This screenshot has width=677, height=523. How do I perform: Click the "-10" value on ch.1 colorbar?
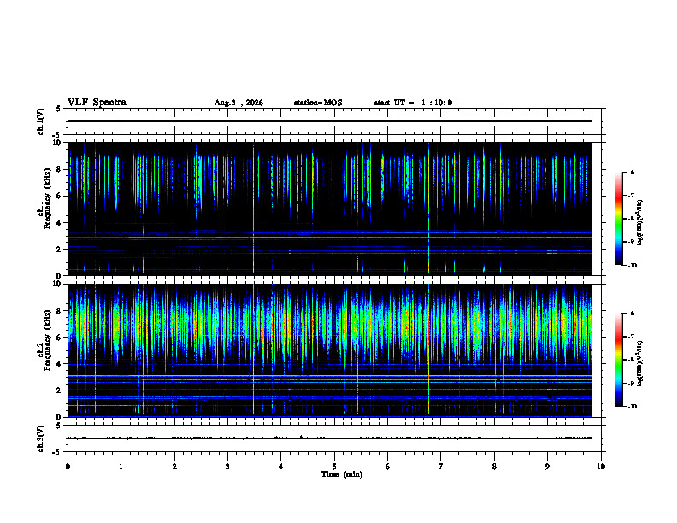(x=632, y=266)
